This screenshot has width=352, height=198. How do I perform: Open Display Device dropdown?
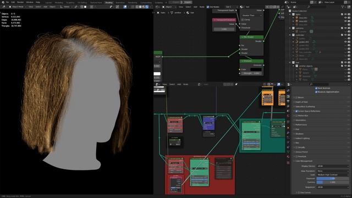click(333, 166)
